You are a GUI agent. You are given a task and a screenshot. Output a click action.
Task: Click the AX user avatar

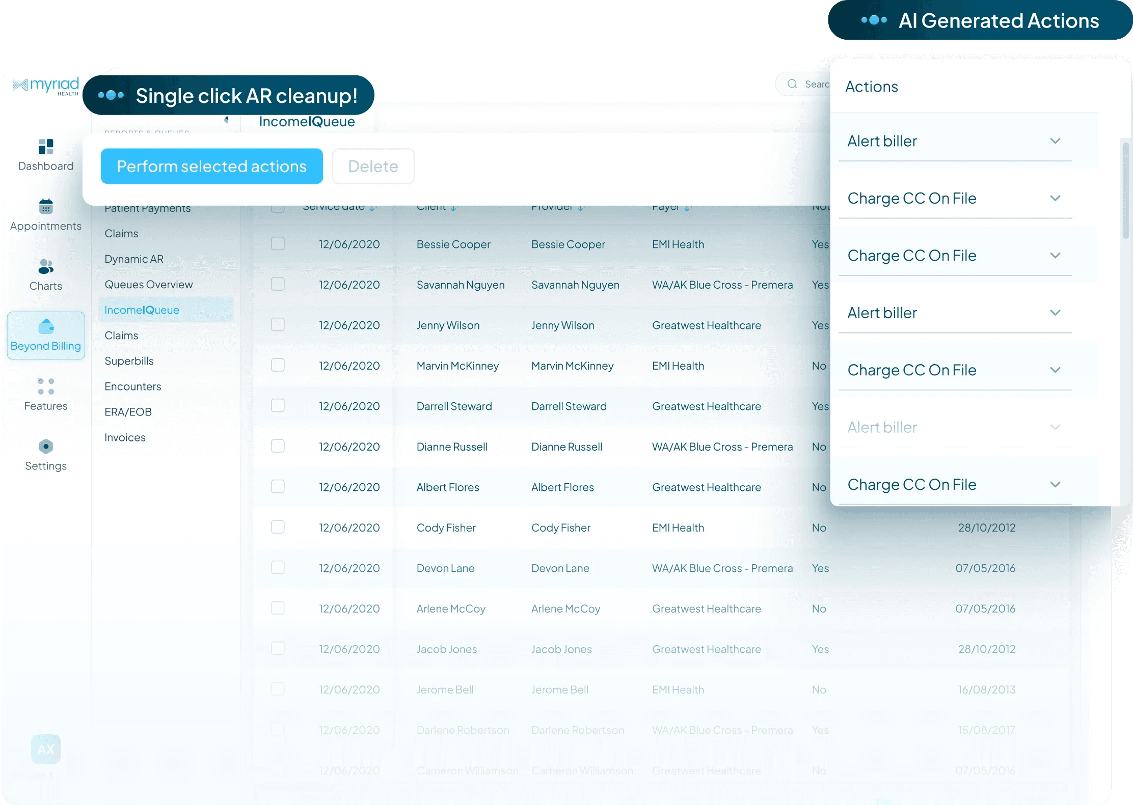[46, 749]
